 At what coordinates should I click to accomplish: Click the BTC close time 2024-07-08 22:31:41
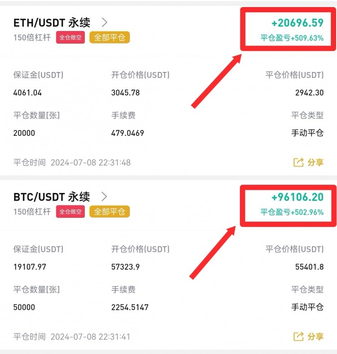coord(90,336)
